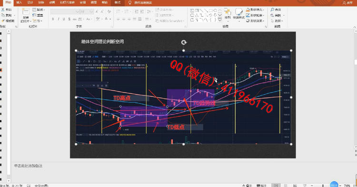Switch to the Animations ribbon tab
This screenshot has height=187, width=357.
(52, 2)
